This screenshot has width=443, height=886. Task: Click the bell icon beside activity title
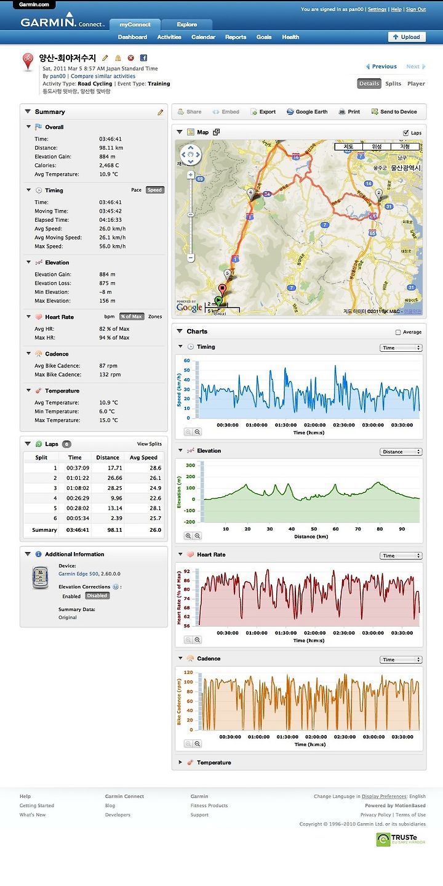(118, 58)
